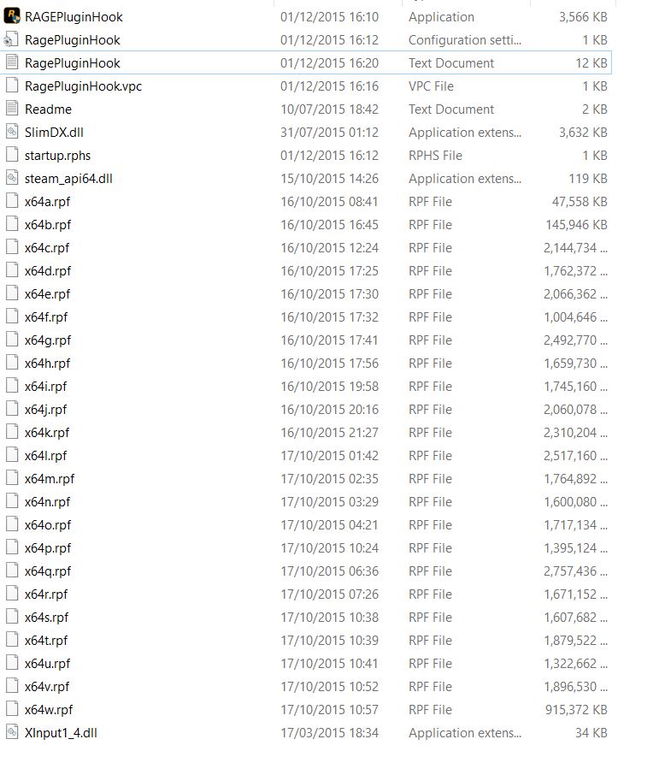Click the 47,558 KB size value
The image size is (671, 757).
click(580, 202)
